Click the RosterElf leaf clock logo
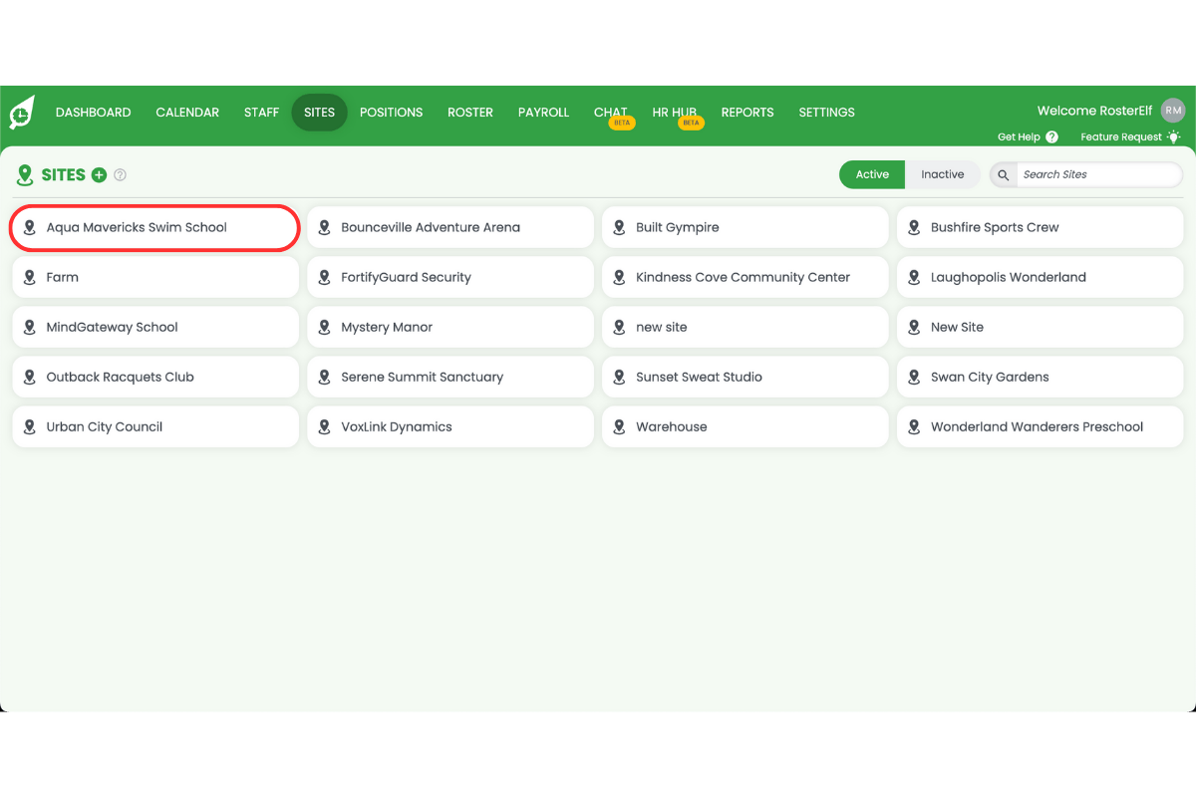Screen dimensions: 1196x797 [x=21, y=113]
